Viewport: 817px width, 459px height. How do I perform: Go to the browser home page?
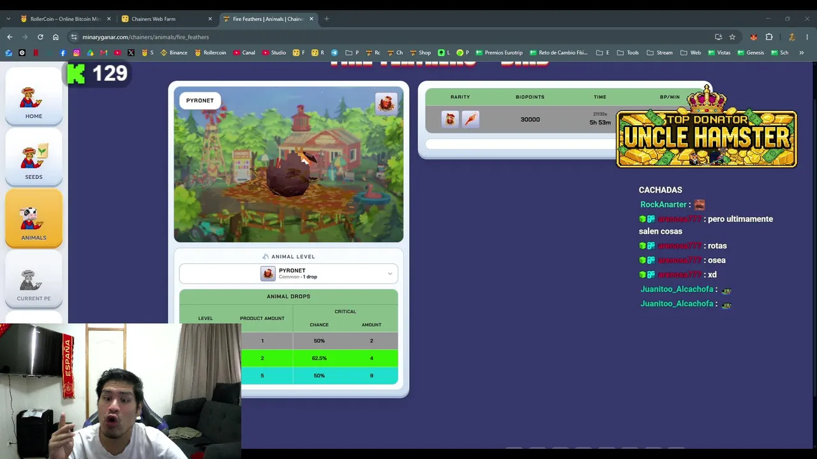(x=56, y=37)
